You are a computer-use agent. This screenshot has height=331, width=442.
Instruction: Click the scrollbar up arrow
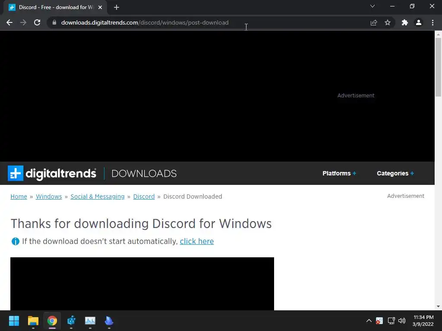click(438, 34)
